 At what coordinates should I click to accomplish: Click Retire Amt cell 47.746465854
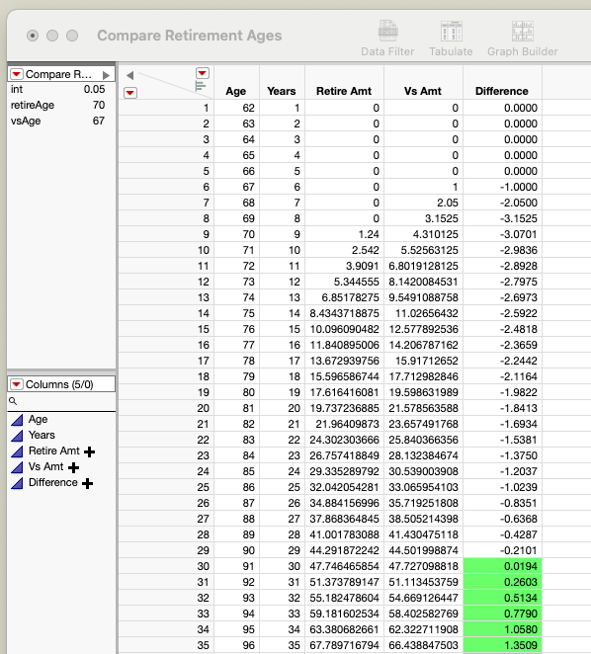pos(344,566)
